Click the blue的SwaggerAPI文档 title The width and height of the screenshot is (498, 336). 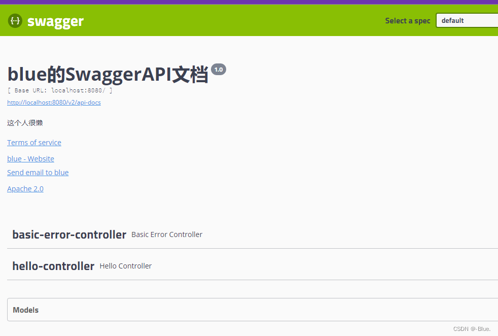108,74
